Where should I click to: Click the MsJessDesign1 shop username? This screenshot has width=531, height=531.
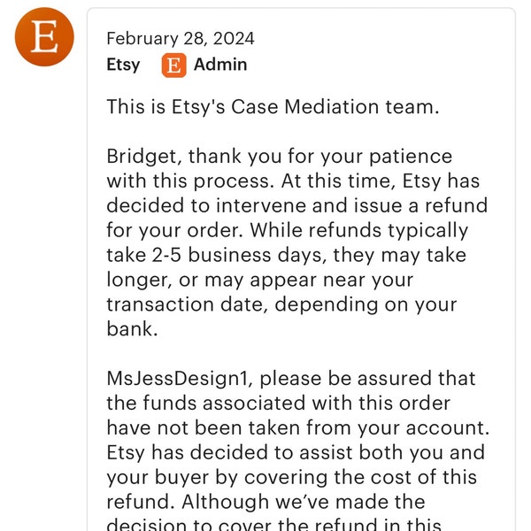tap(180, 379)
